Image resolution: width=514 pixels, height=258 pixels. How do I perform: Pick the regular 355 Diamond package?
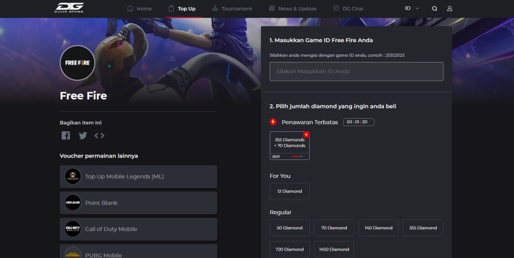pyautogui.click(x=423, y=228)
